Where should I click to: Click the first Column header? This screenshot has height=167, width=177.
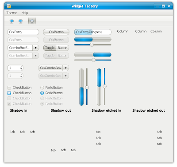(123, 31)
